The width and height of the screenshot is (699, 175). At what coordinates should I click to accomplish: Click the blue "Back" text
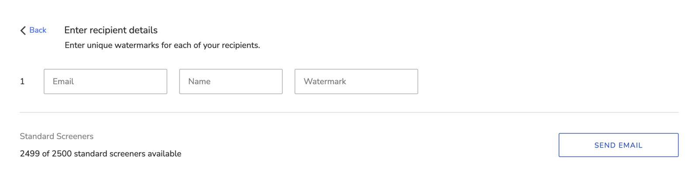point(38,30)
